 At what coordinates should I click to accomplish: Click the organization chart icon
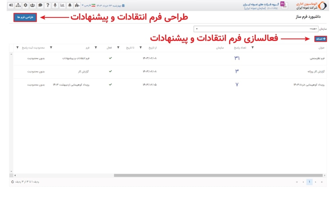pos(18,5)
